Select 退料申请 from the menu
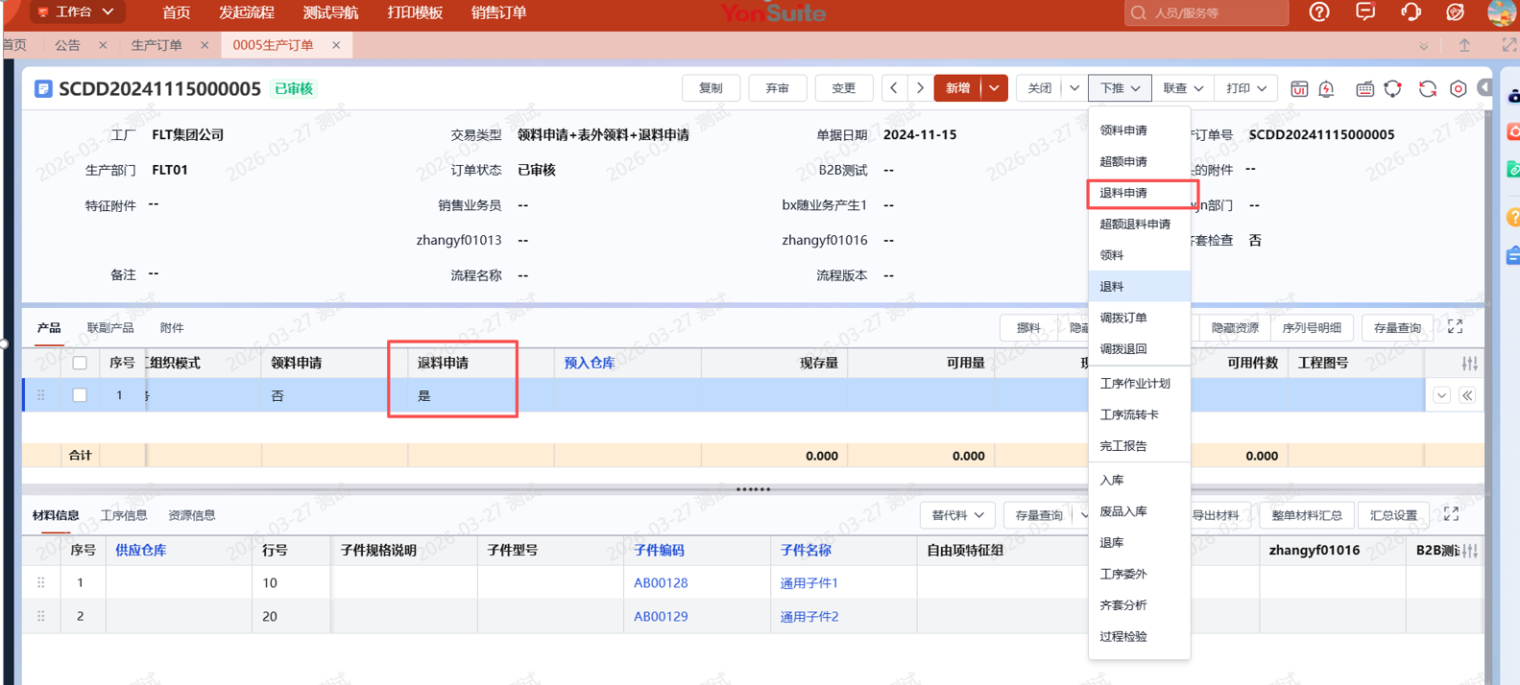The height and width of the screenshot is (685, 1520). coord(1123,193)
